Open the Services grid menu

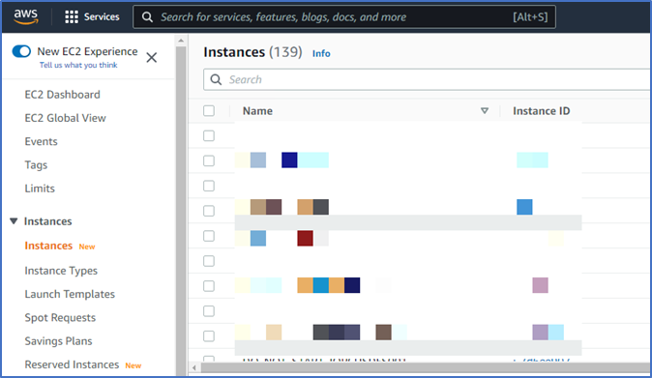point(92,16)
